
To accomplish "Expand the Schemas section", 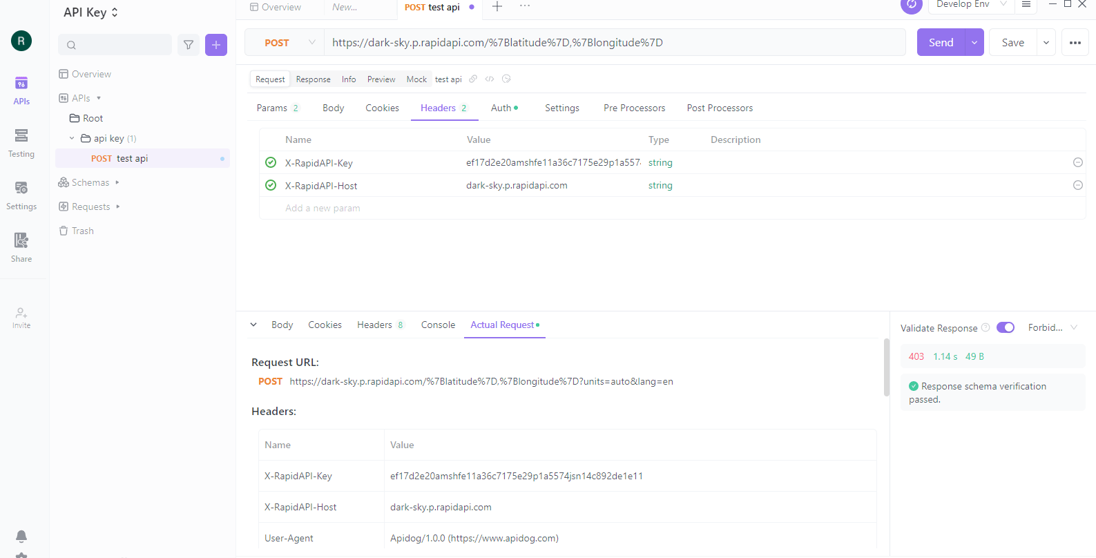I will [x=117, y=182].
